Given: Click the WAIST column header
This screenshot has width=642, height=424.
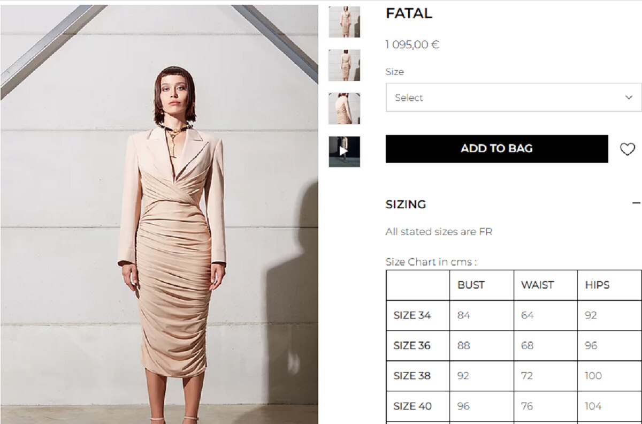Looking at the screenshot, I should pyautogui.click(x=537, y=285).
